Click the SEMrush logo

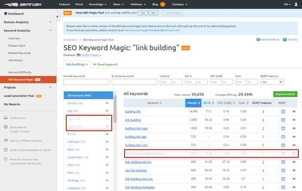coord(23,5)
